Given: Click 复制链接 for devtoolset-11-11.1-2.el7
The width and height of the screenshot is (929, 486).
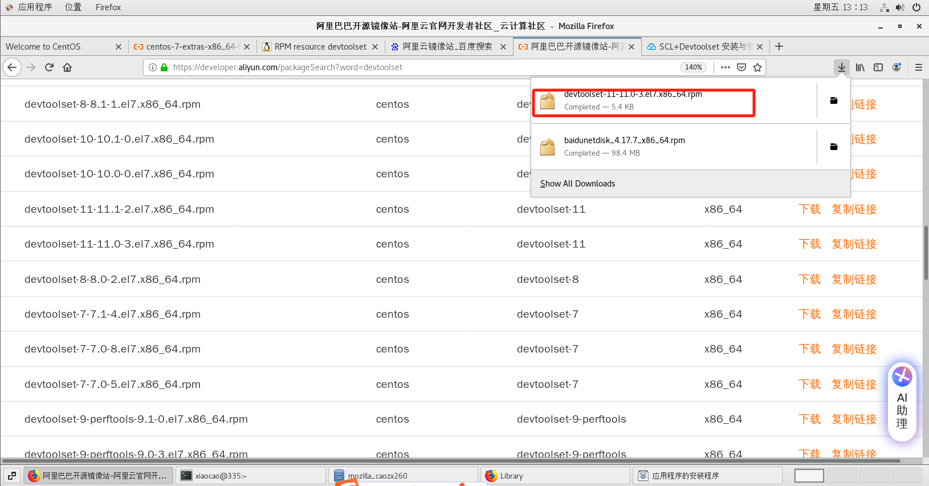Looking at the screenshot, I should point(854,209).
